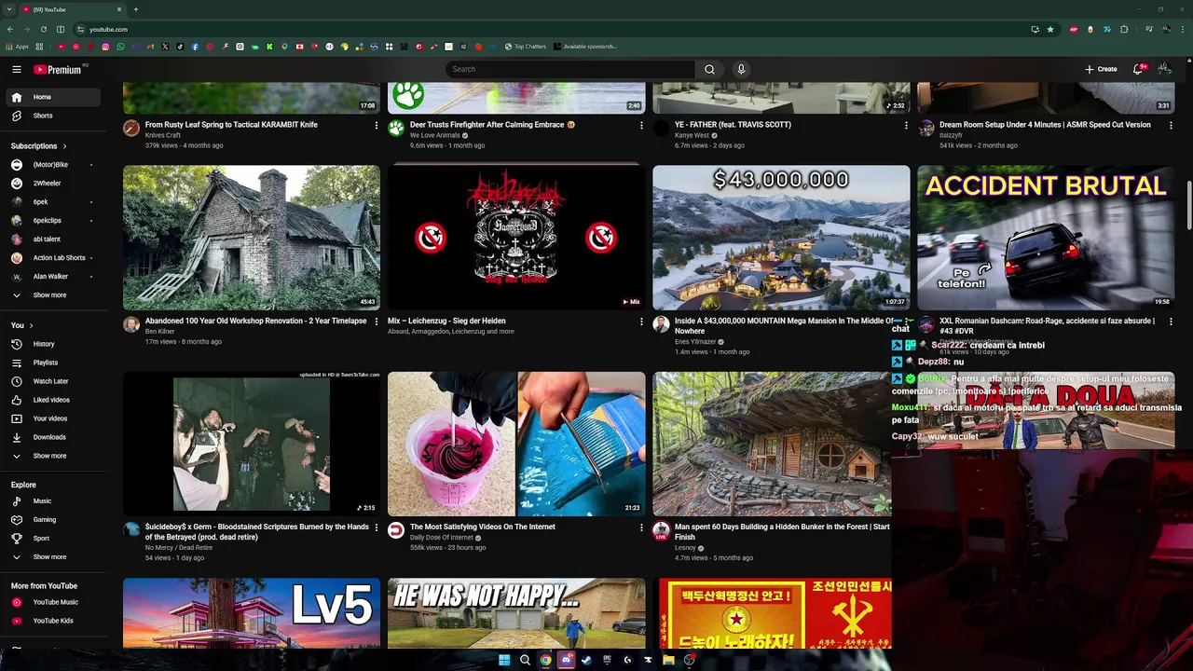Open Steam from the taskbar
This screenshot has height=671, width=1193.
click(586, 660)
